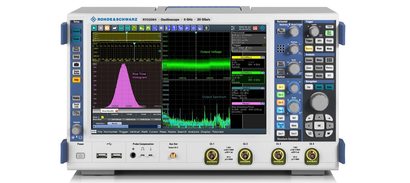Open the grid menu icon left of File
The height and width of the screenshot is (183, 410).
pyautogui.click(x=94, y=132)
